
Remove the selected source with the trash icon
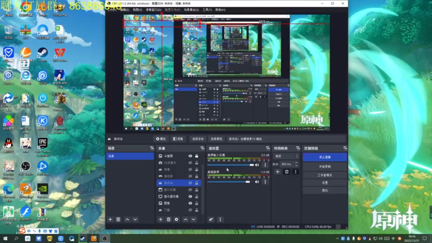(x=168, y=220)
